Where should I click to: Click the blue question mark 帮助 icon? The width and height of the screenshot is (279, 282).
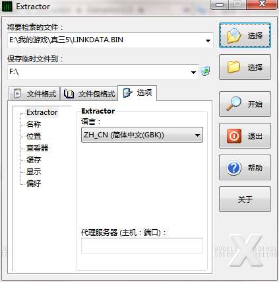(x=233, y=168)
